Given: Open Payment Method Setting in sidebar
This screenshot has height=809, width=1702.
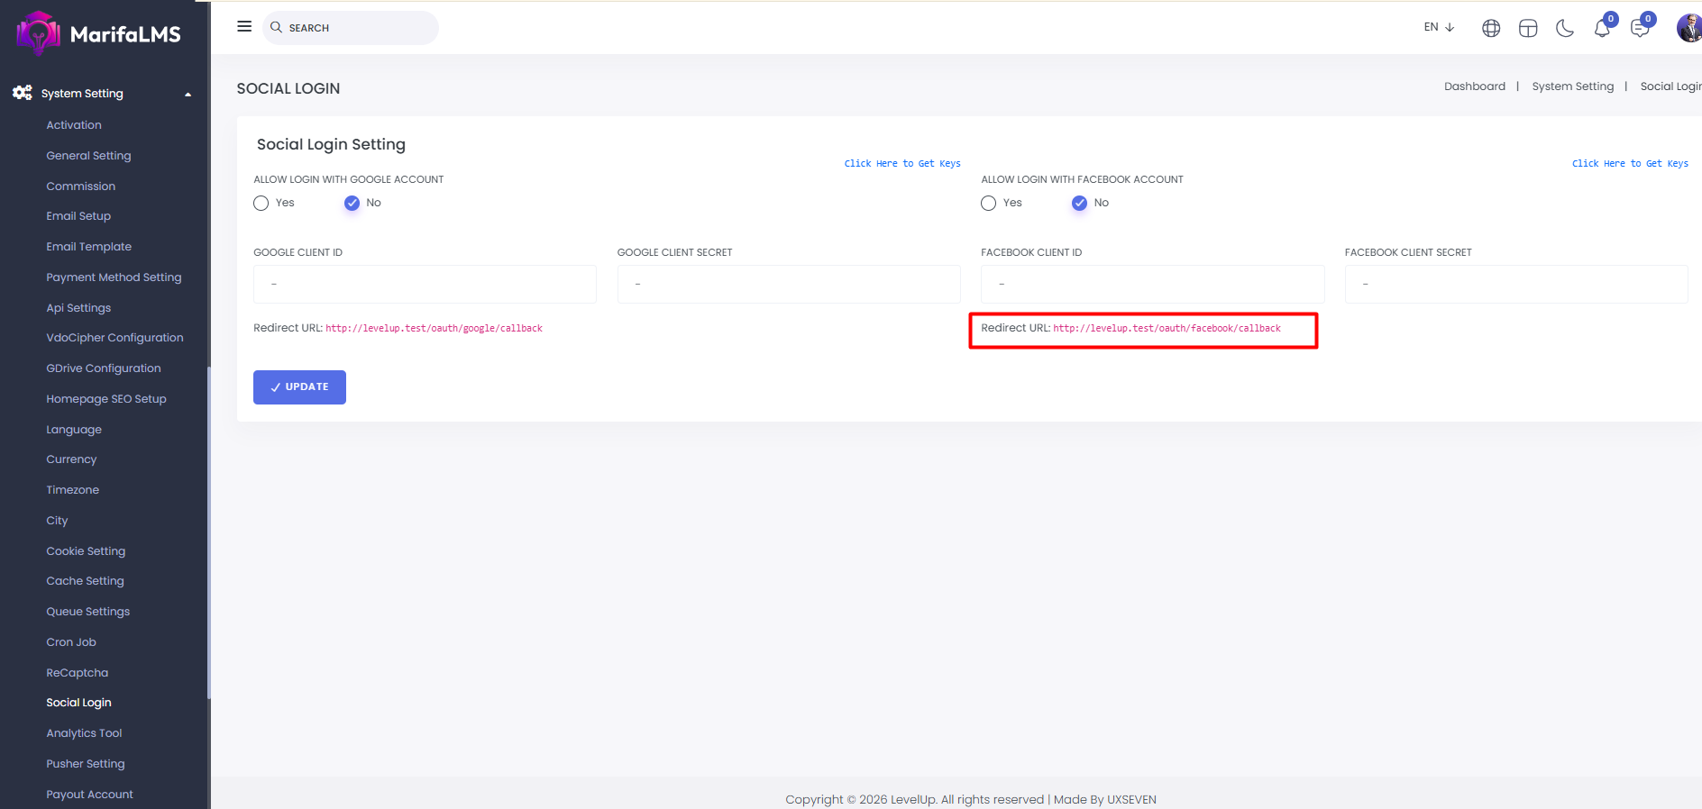Looking at the screenshot, I should [114, 277].
